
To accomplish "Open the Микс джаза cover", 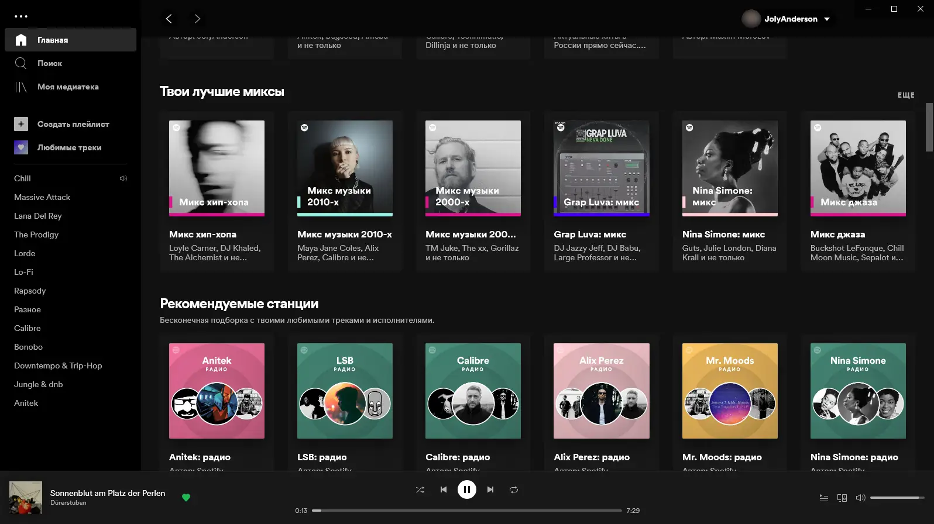I will coord(858,168).
